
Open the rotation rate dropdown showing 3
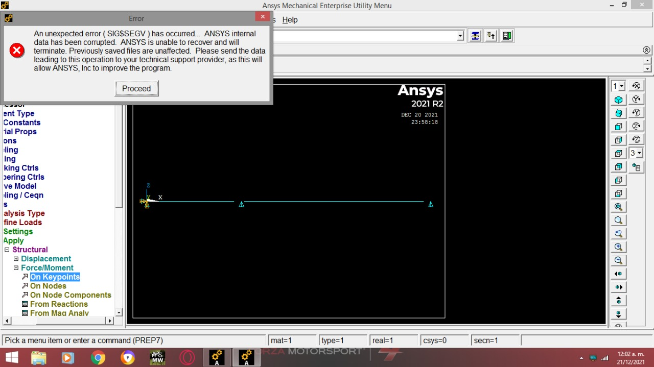pos(640,153)
